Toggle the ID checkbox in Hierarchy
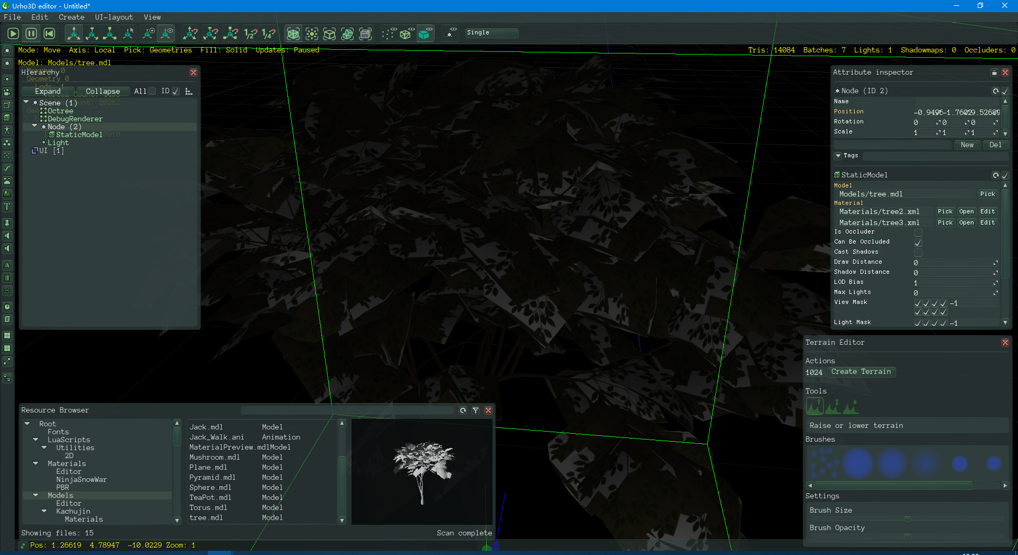Viewport: 1018px width, 555px height. tap(176, 91)
